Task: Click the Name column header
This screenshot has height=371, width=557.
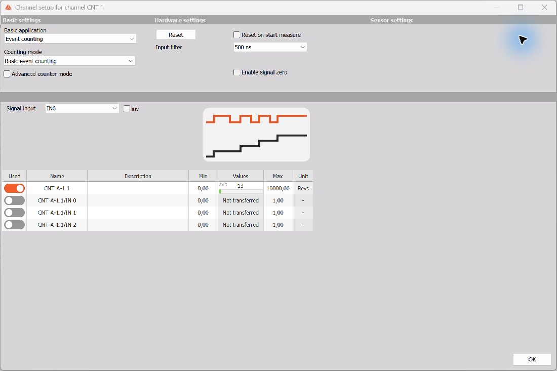Action: 57,176
